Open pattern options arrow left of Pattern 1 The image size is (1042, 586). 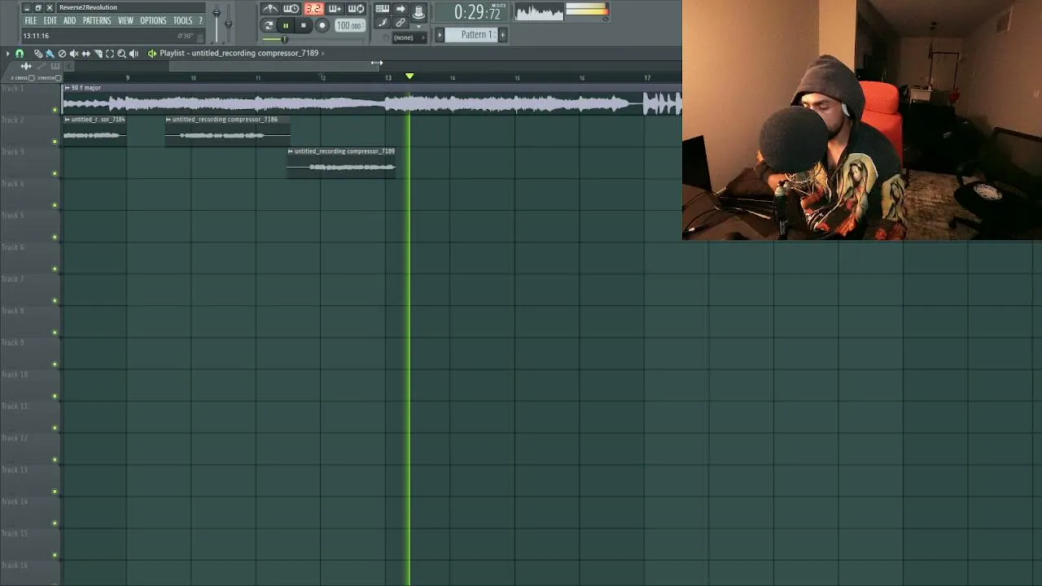coord(440,35)
